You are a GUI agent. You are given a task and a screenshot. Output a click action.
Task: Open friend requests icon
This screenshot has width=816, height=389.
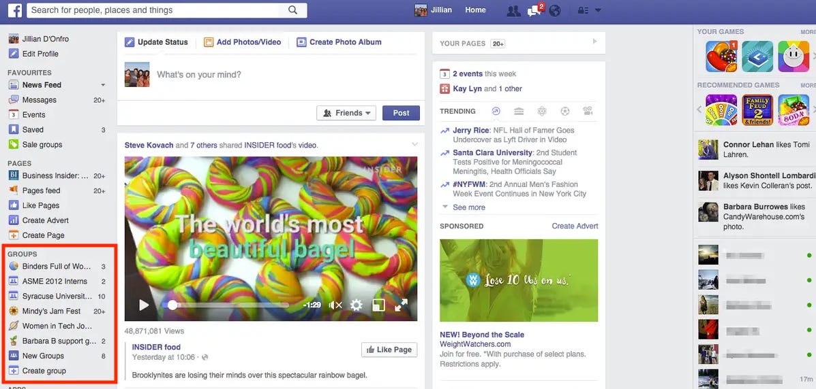click(x=513, y=10)
